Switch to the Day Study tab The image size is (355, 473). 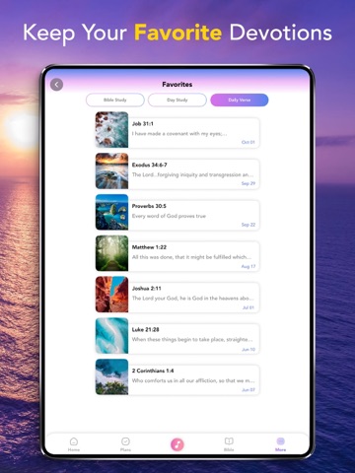pos(177,100)
